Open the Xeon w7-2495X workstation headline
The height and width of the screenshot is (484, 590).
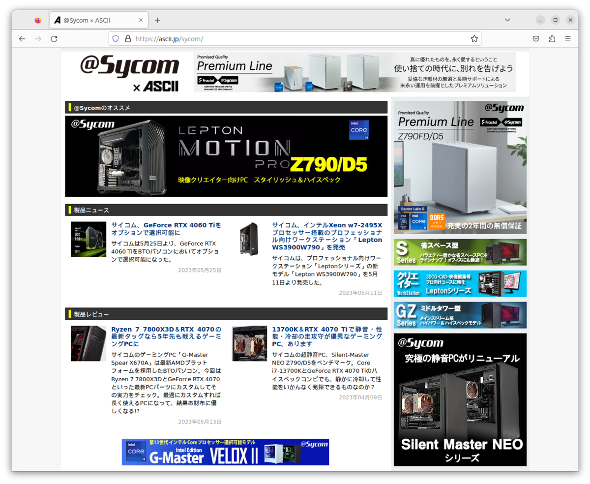pos(327,236)
